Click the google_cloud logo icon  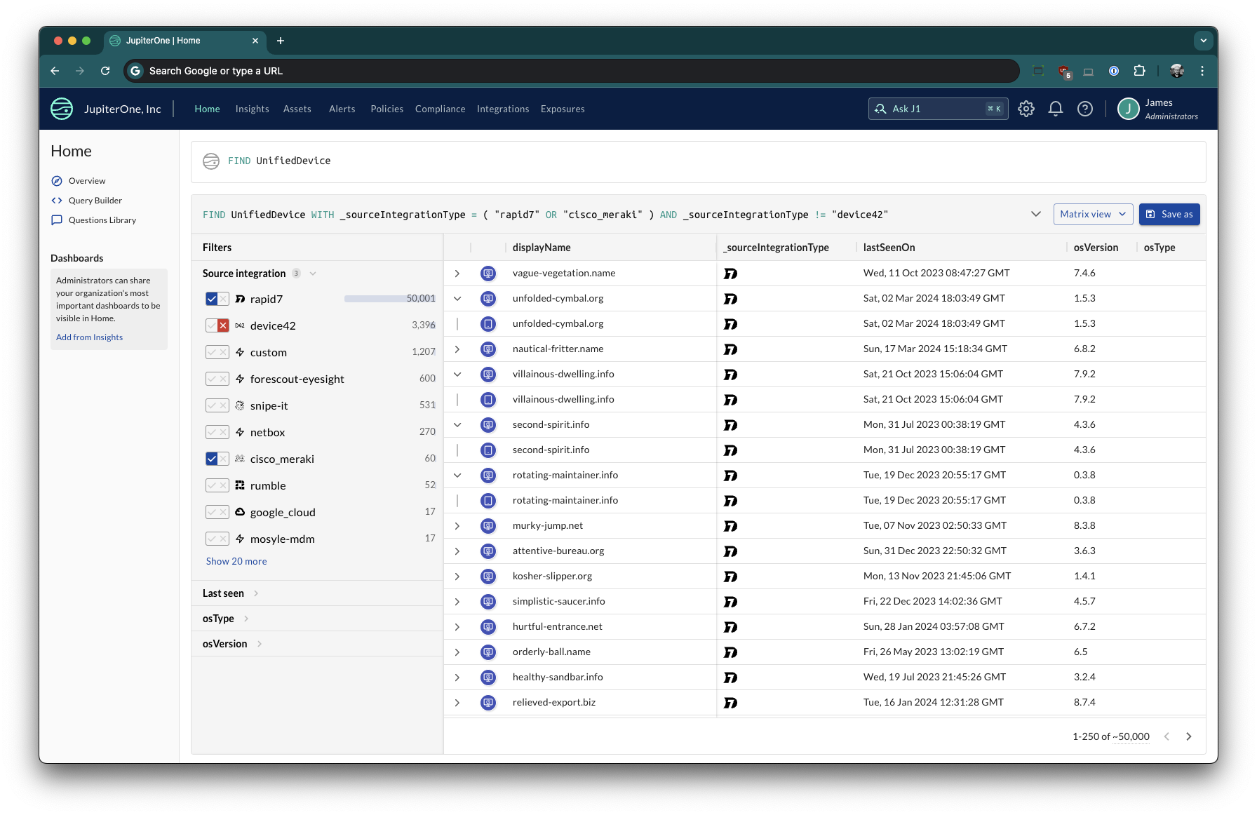(x=240, y=512)
